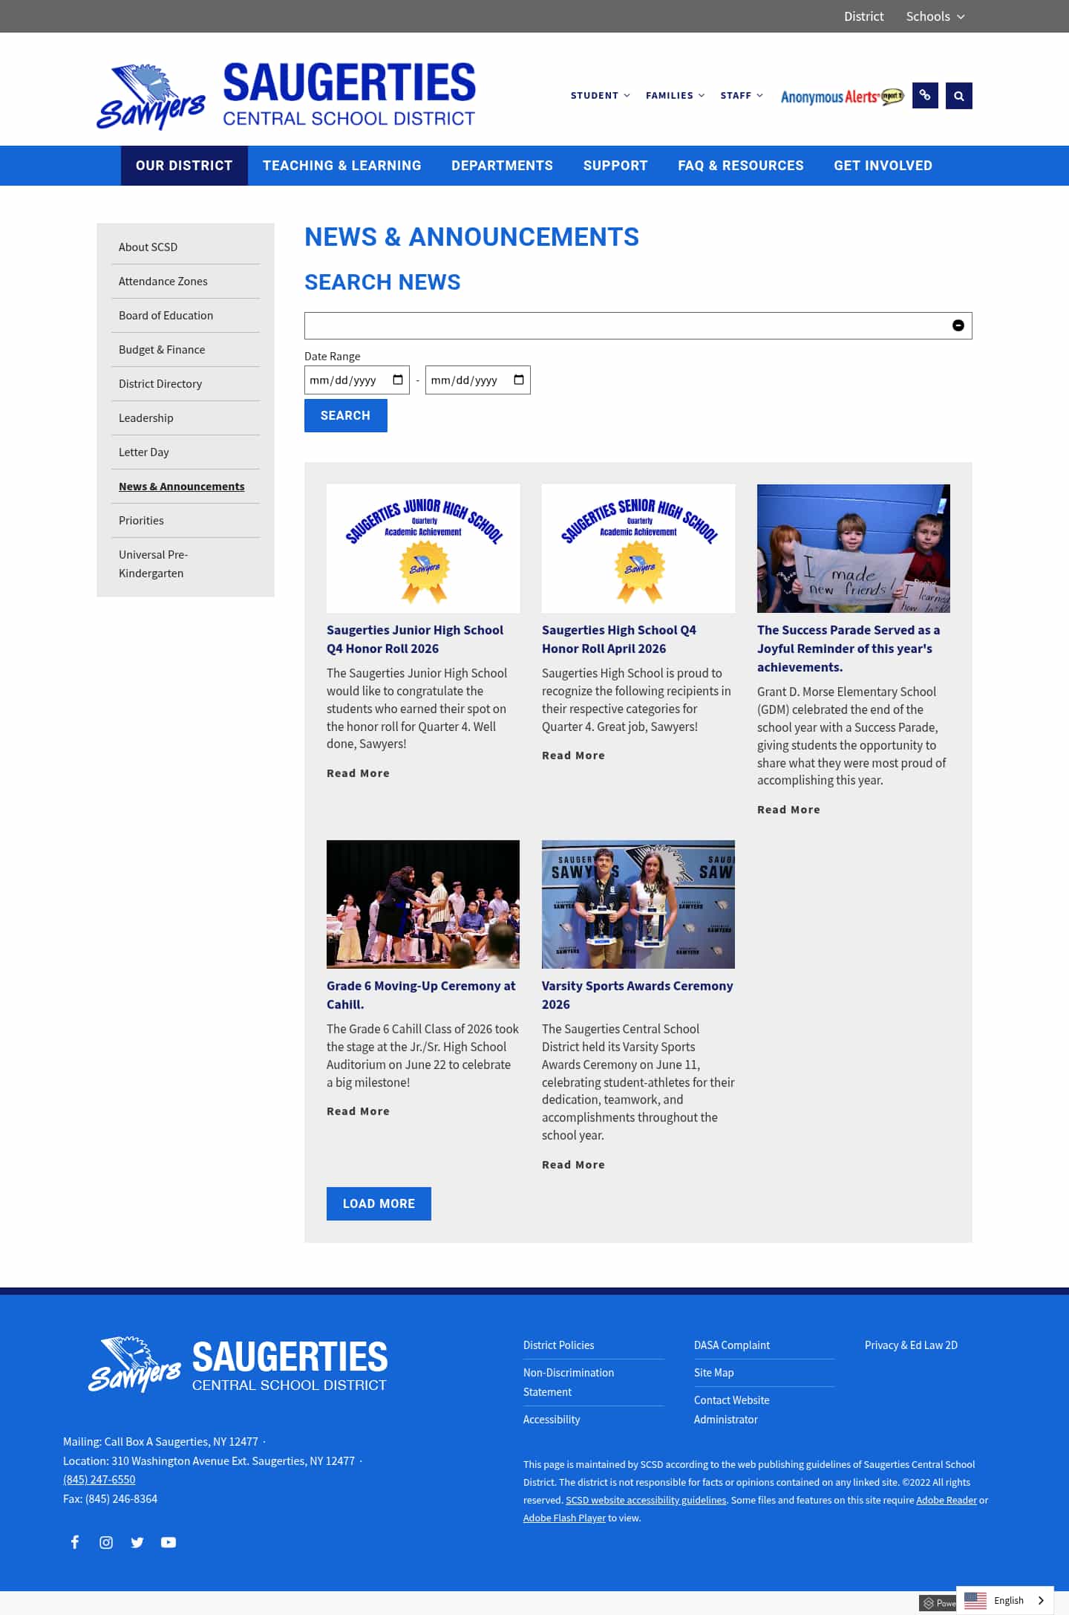Open the Adobe Reader link
The width and height of the screenshot is (1069, 1615).
click(947, 1500)
